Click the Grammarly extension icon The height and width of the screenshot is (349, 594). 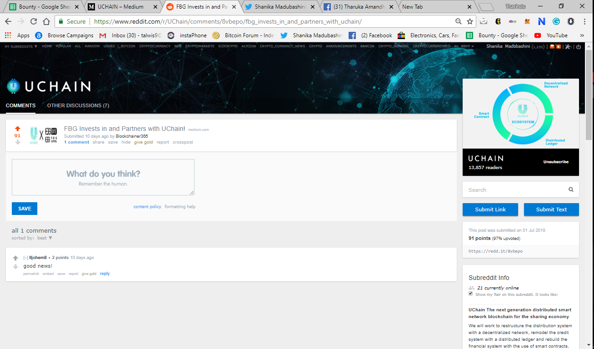(x=556, y=21)
